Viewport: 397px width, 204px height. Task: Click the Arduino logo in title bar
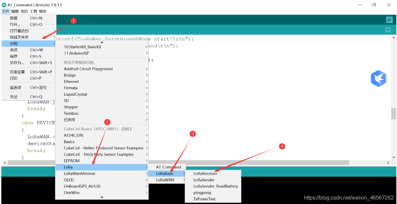coord(4,5)
